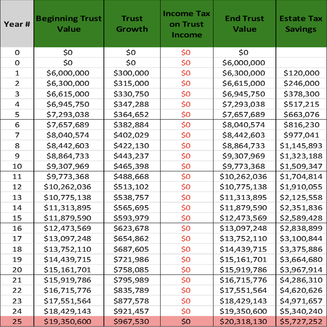
Task: Select the $382,884 trust growth cell
Action: 132,125
